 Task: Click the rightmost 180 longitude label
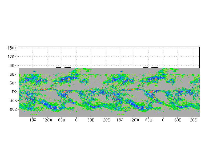[120, 120]
